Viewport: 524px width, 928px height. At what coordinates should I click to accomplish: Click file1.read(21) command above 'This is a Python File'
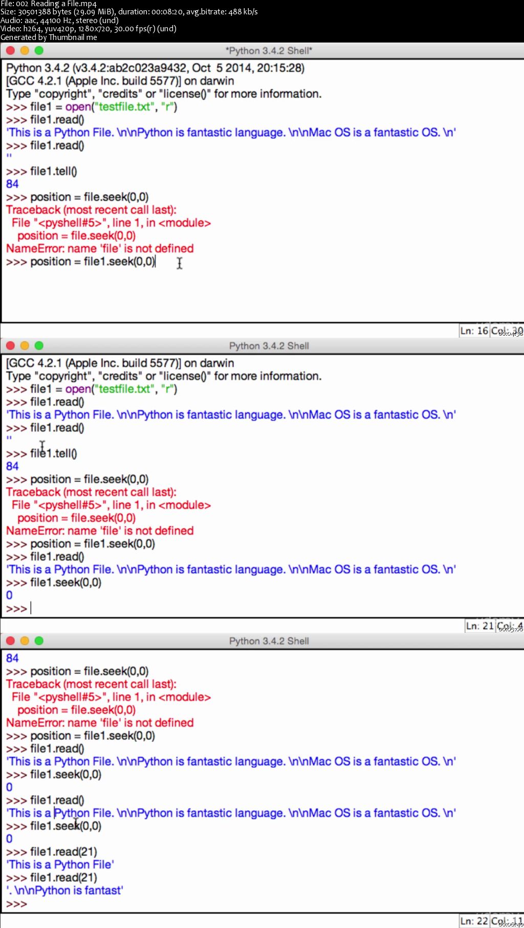click(63, 852)
